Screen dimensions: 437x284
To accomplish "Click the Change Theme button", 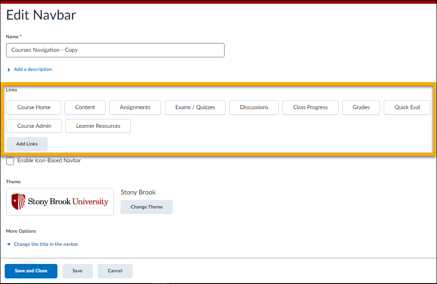I will pos(146,207).
